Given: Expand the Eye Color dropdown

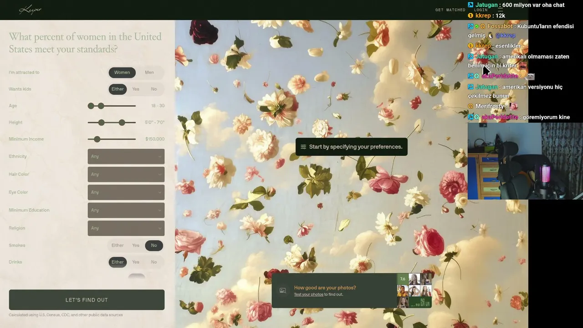Looking at the screenshot, I should [x=126, y=192].
